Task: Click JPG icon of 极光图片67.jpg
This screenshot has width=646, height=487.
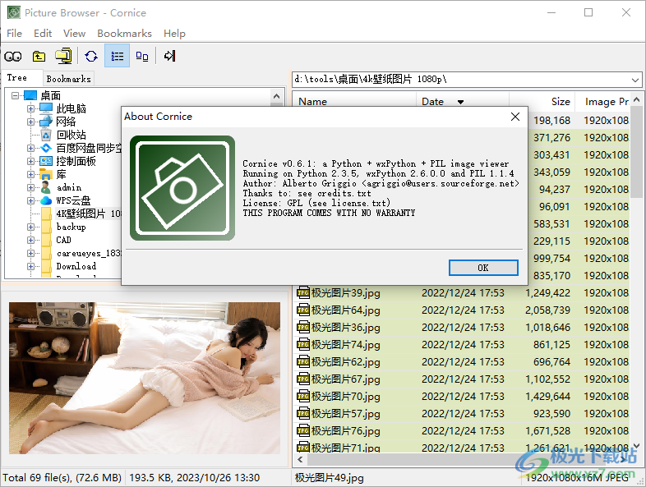Action: (303, 379)
